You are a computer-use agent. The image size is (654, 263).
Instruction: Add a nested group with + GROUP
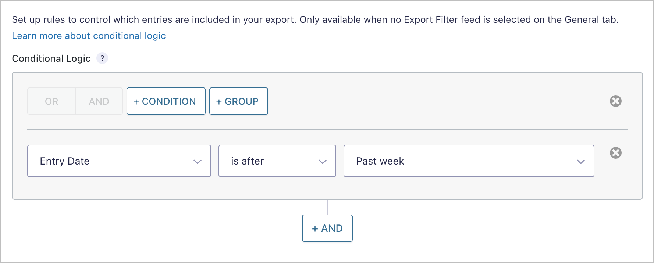point(238,101)
